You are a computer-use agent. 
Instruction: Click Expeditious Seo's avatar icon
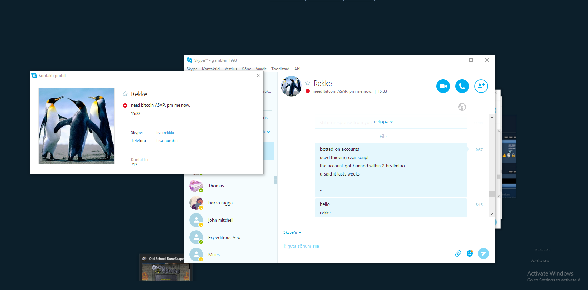pos(196,238)
